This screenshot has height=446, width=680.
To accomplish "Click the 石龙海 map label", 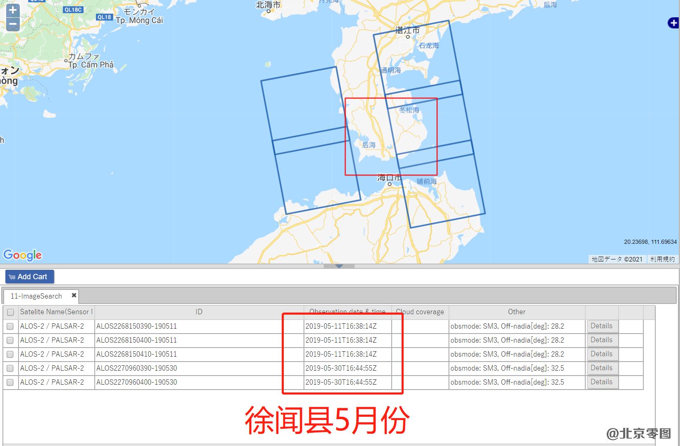I will pyautogui.click(x=429, y=46).
